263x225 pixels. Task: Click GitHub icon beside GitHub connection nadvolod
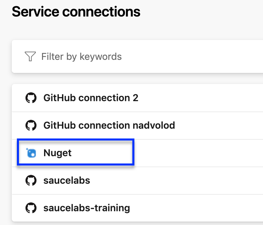point(31,125)
